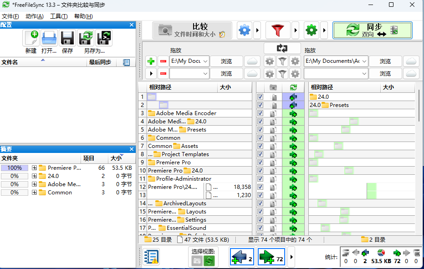Browse for the first right folder
424x269 pixels.
[385, 61]
